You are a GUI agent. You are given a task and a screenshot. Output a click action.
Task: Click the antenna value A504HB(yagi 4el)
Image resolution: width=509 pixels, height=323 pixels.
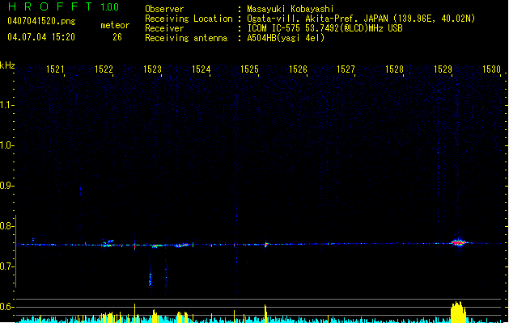pyautogui.click(x=286, y=38)
